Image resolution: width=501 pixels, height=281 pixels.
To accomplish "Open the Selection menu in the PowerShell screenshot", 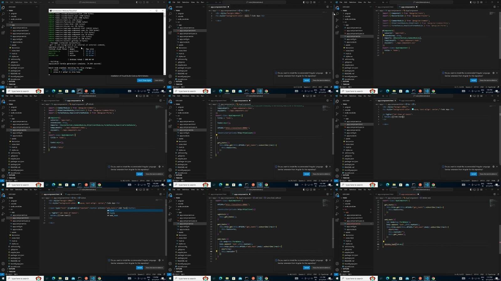I will 18,2.
